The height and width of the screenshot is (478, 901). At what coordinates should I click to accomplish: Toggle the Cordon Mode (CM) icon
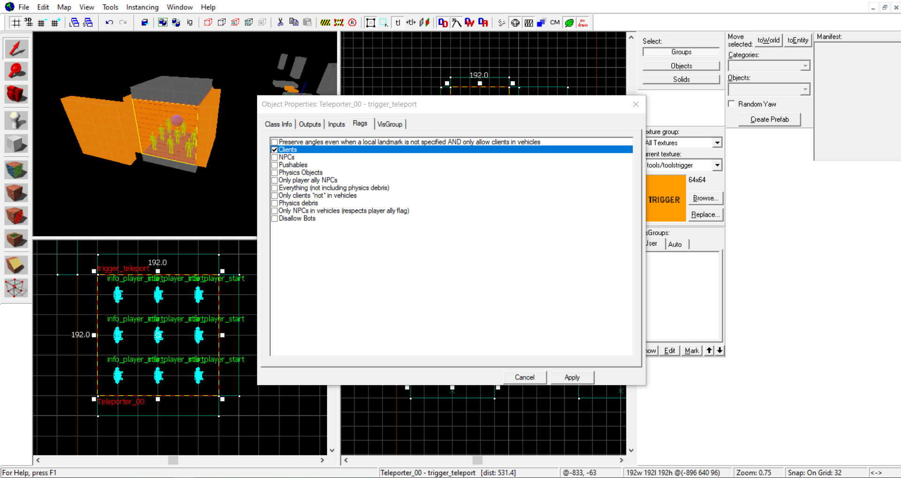click(555, 23)
